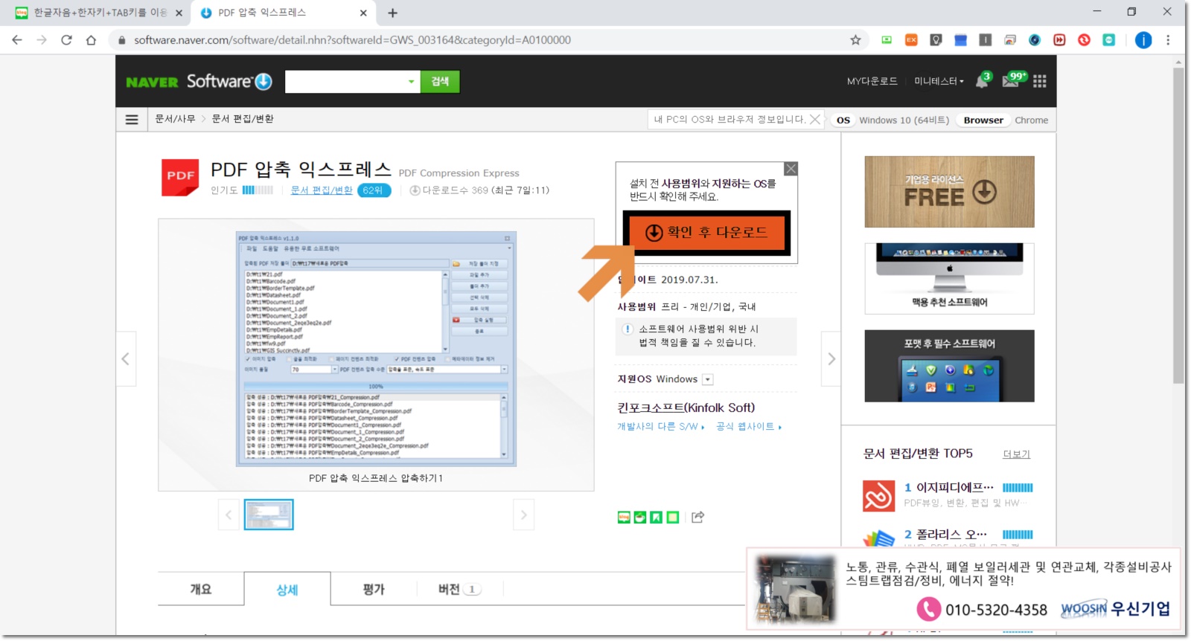Screen dimensions: 1191x641
Task: Open the browser home page
Action: (x=91, y=40)
